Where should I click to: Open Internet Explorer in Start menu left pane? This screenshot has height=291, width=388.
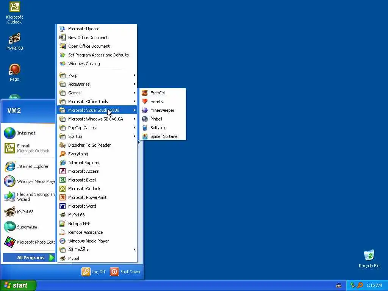tap(28, 166)
